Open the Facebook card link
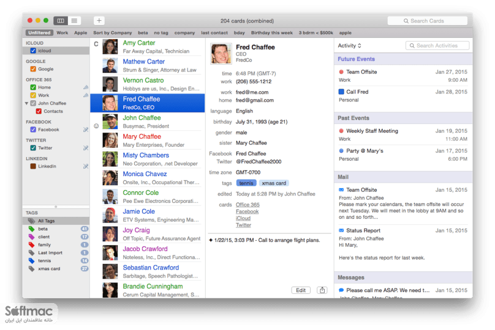 tap(247, 211)
